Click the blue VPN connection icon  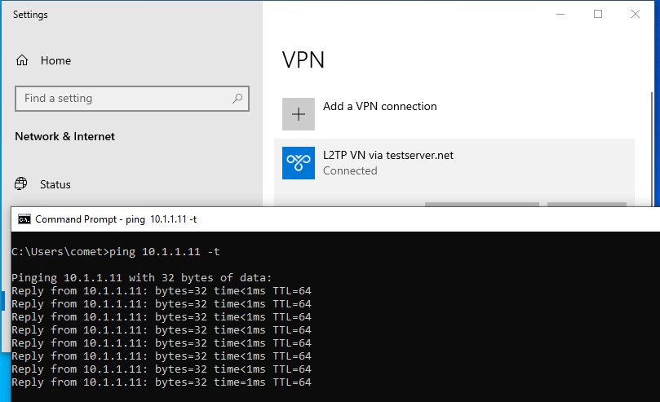coord(299,163)
